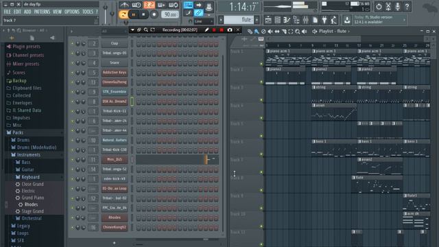Click the save-and-cut scissors icon
Image resolution: width=439 pixels, height=247 pixels.
[388, 6]
